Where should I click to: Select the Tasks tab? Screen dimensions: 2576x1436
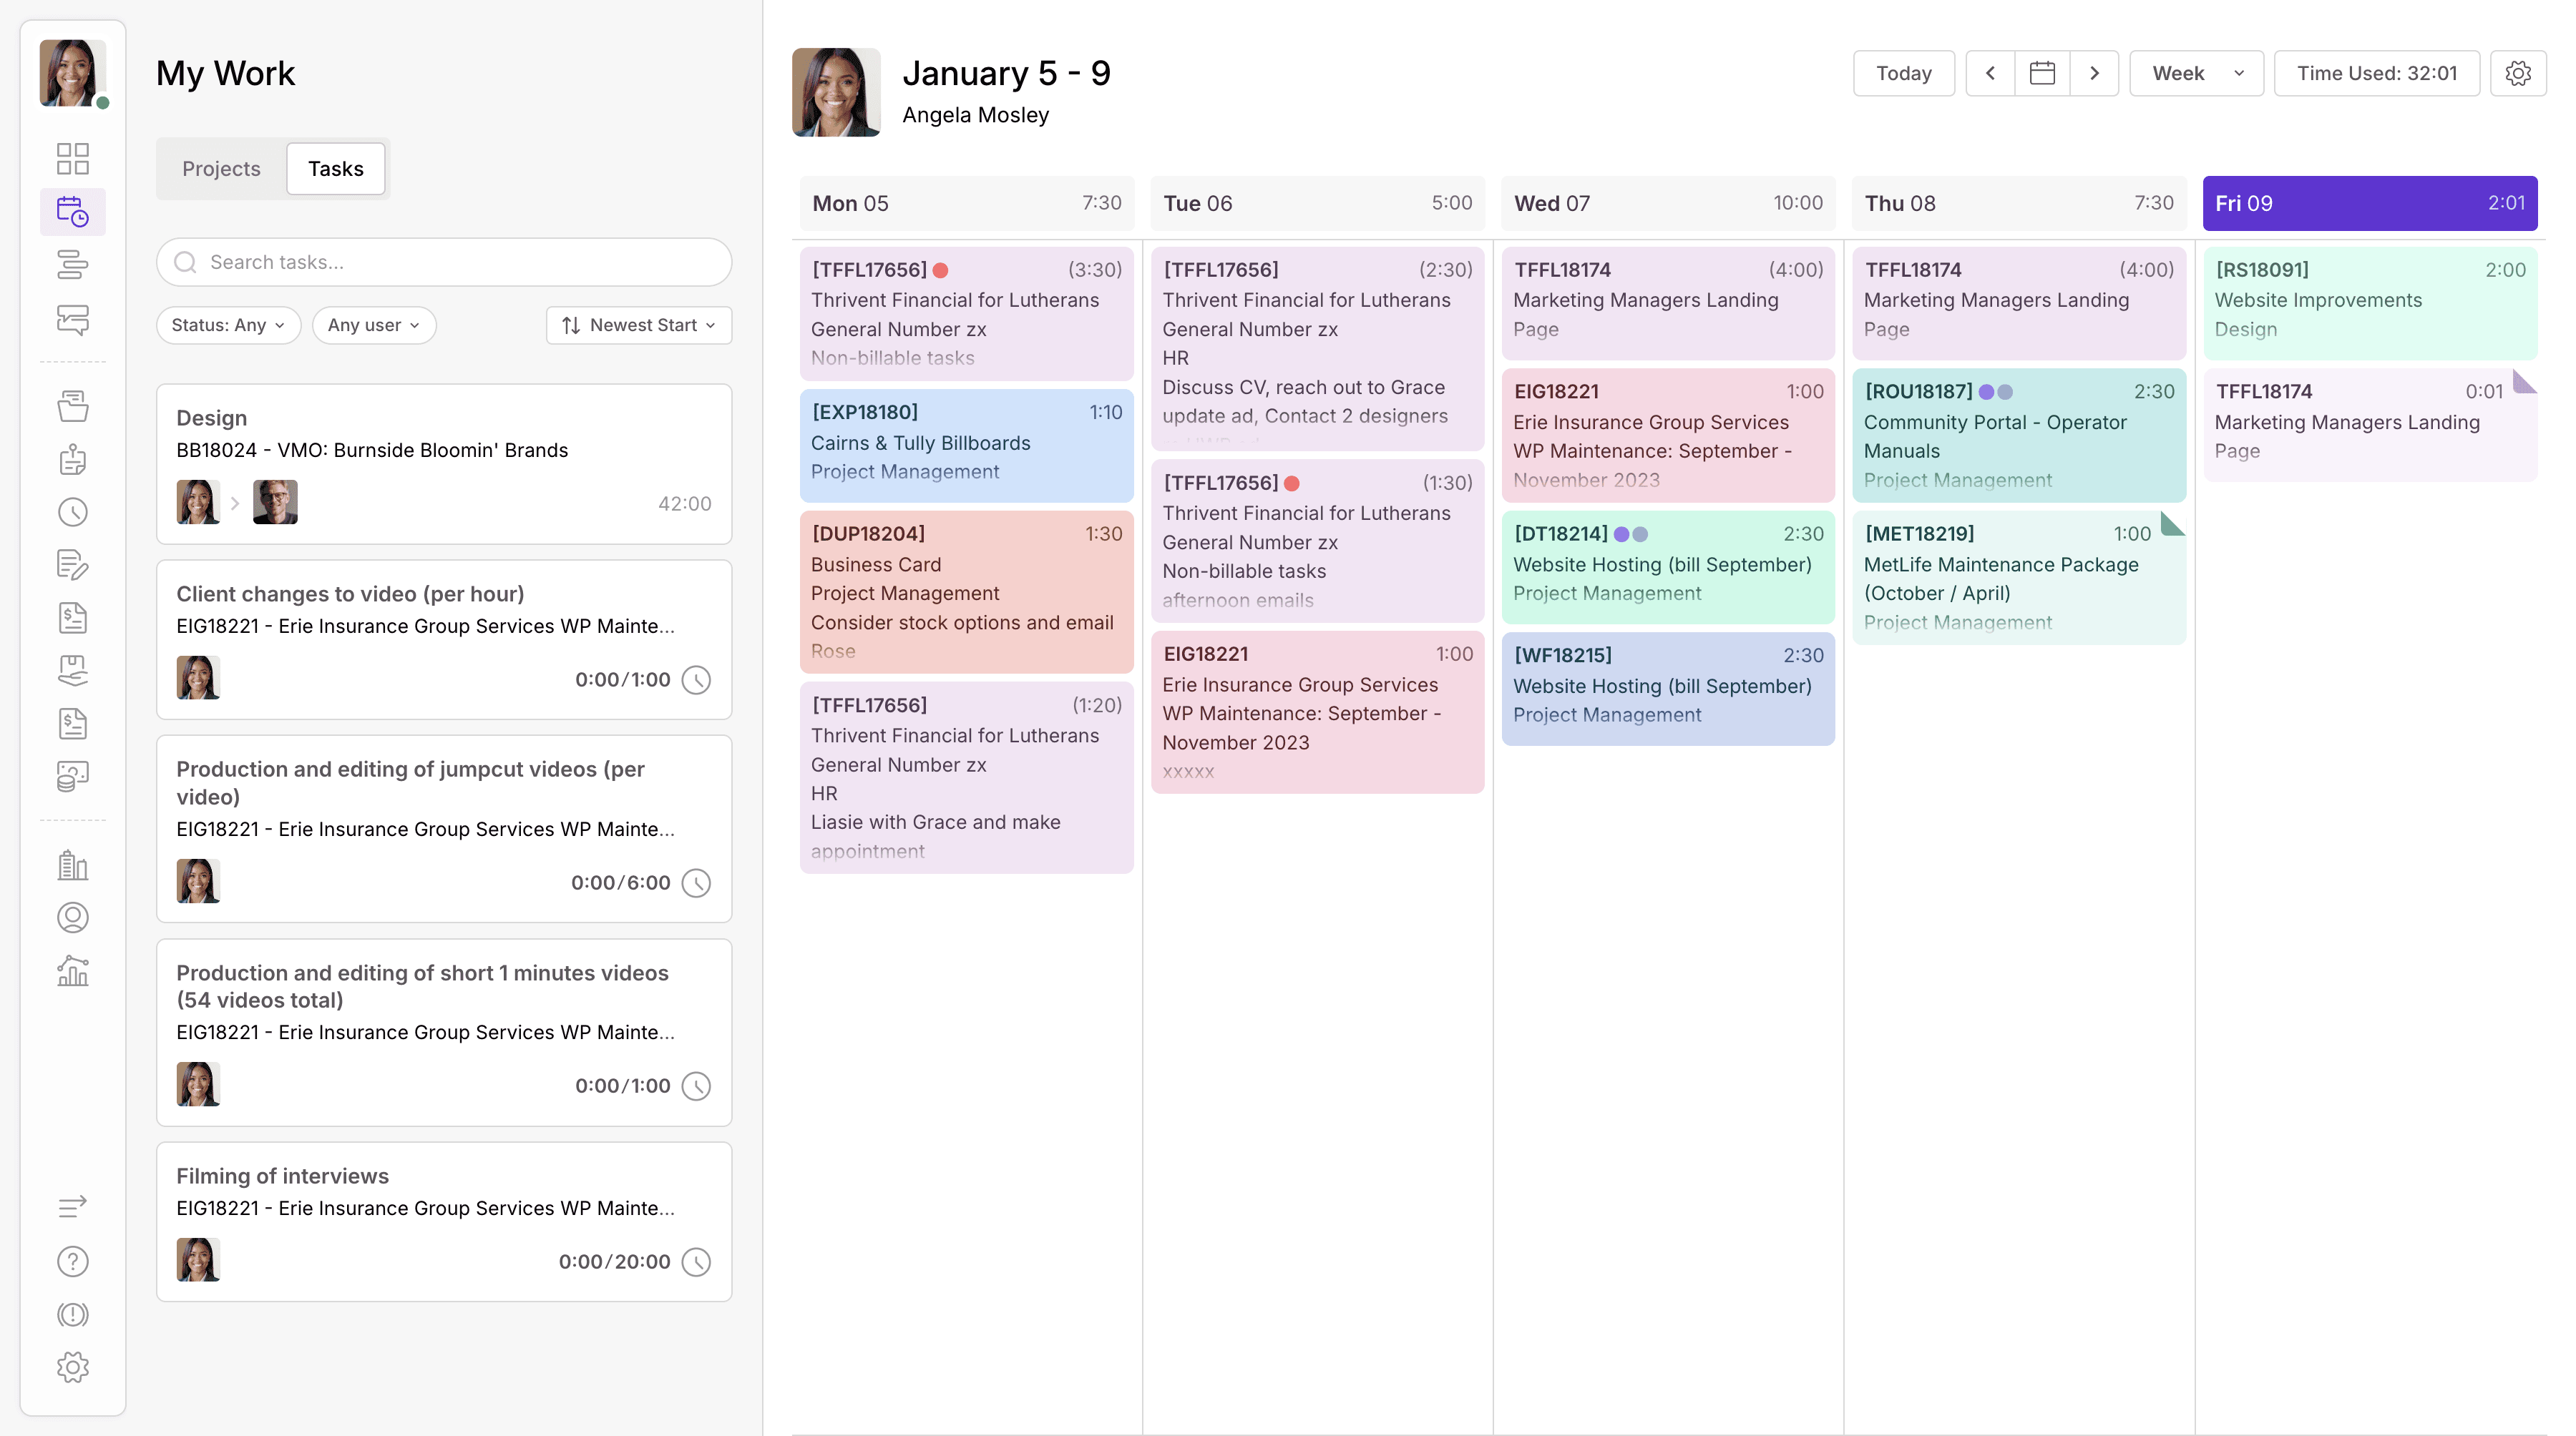[335, 168]
